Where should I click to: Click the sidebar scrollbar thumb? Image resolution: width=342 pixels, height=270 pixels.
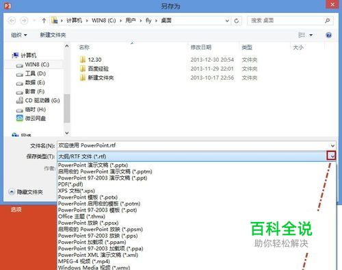coord(67,108)
